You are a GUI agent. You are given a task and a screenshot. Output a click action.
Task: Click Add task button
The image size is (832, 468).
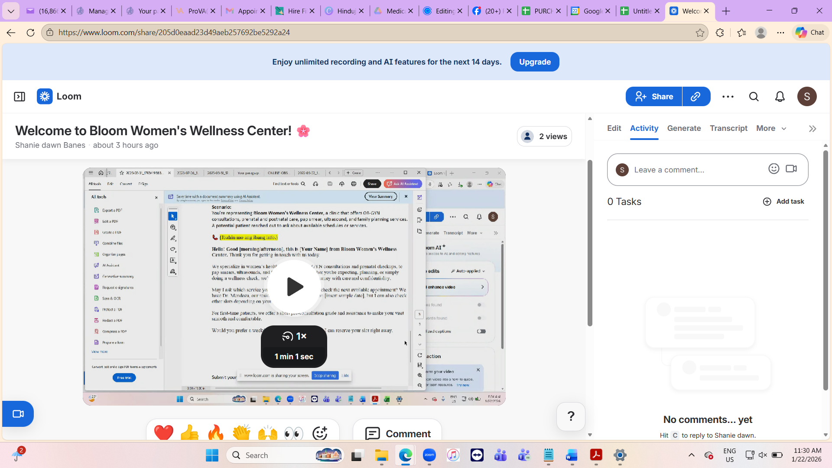783,201
